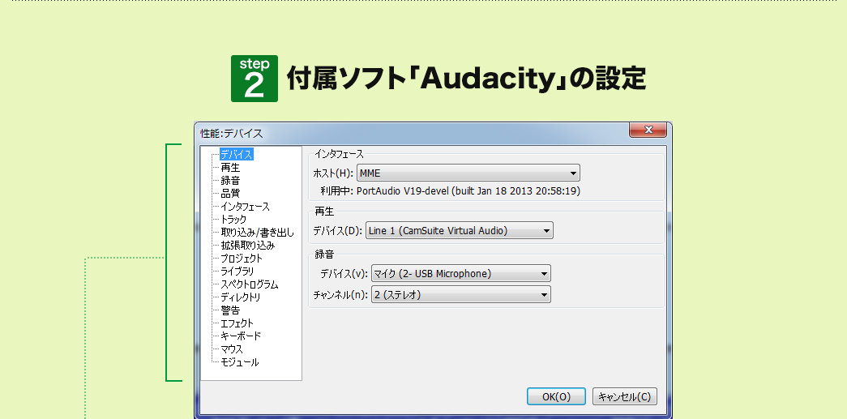Select プロジェクト in the tree
Viewport: 847px width, 419px height.
click(x=242, y=258)
